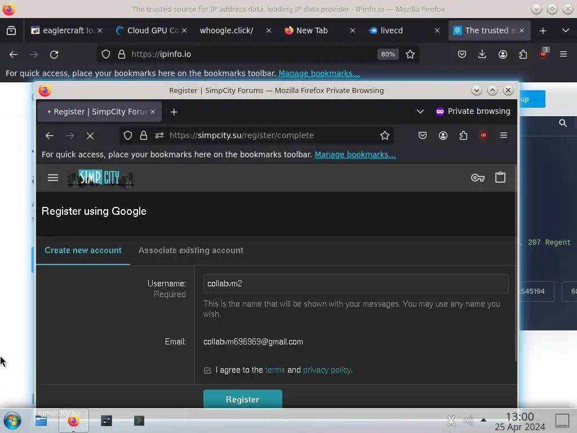This screenshot has width=577, height=433.
Task: Click the Firefox taskbar button
Action: 74,421
